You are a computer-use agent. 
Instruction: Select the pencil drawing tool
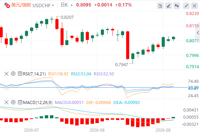coord(169,6)
